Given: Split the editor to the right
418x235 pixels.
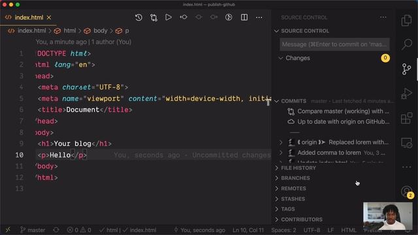Looking at the screenshot, I should point(244,18).
